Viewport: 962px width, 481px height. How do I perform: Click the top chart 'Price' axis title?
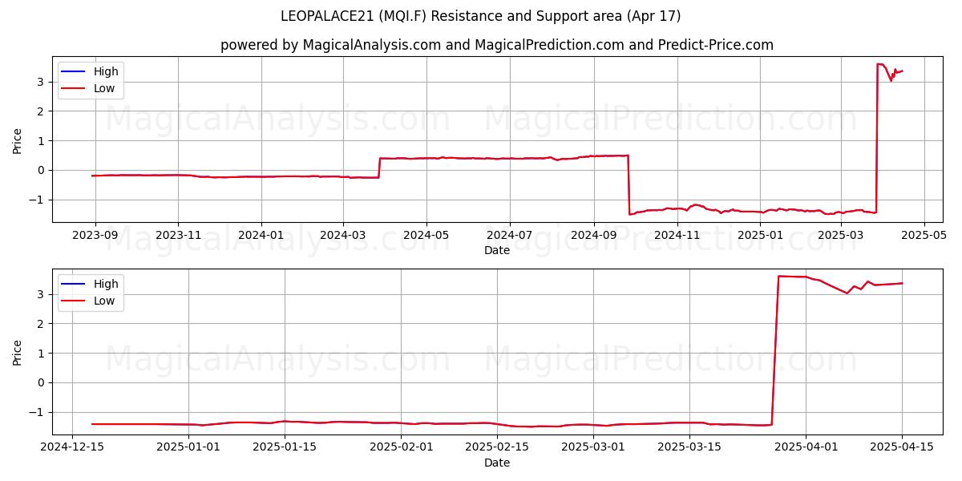click(18, 140)
